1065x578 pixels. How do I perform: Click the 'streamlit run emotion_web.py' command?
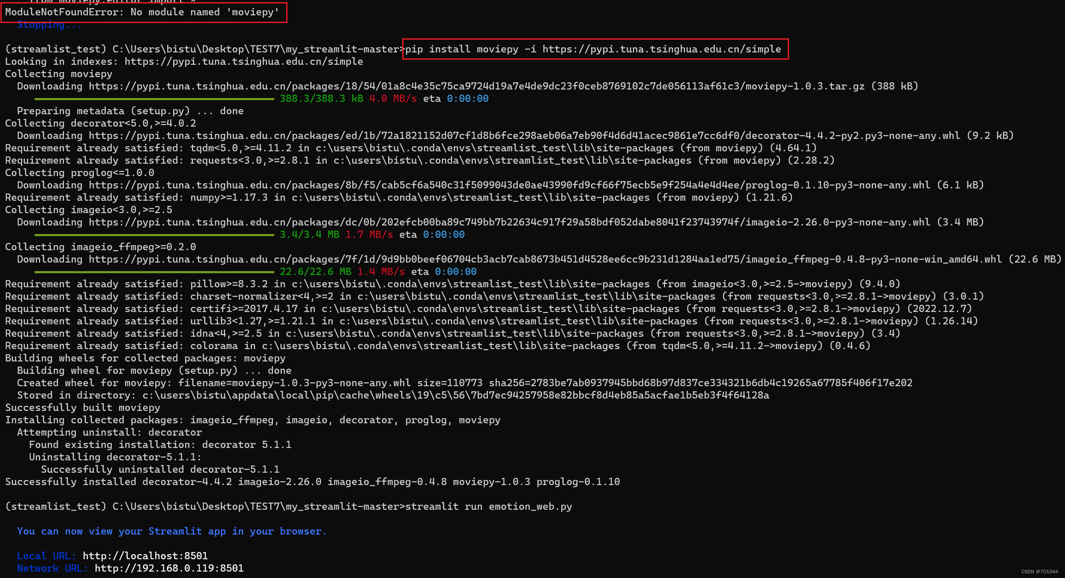click(x=489, y=507)
